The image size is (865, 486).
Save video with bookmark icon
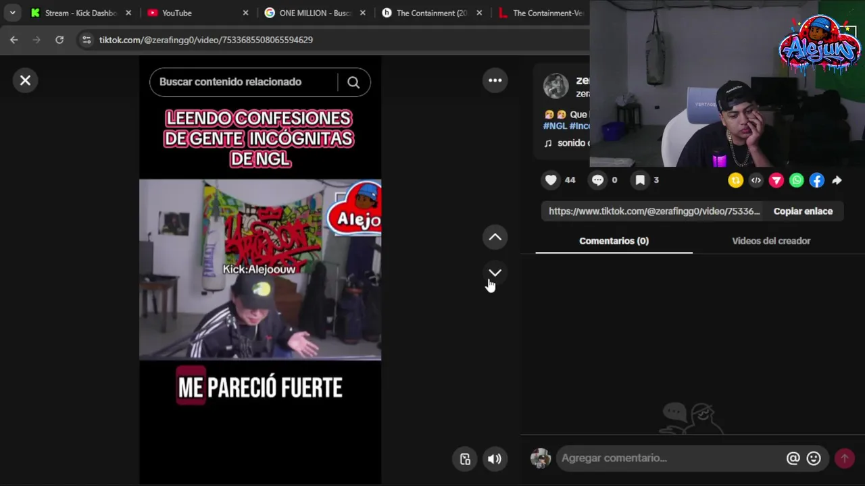click(640, 180)
